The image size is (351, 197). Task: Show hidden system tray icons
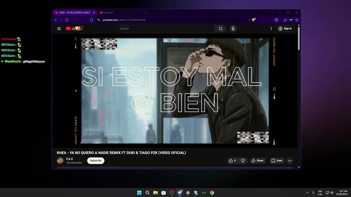[307, 193]
